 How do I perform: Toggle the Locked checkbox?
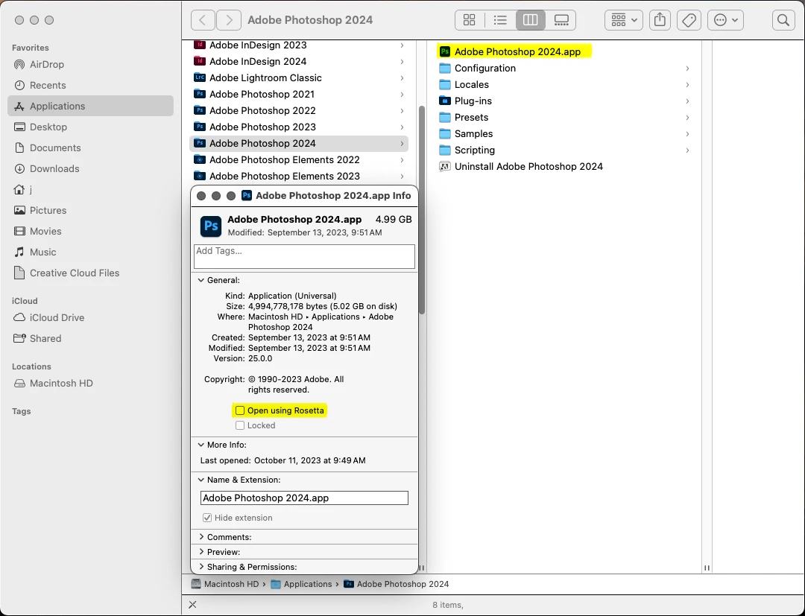tap(240, 425)
